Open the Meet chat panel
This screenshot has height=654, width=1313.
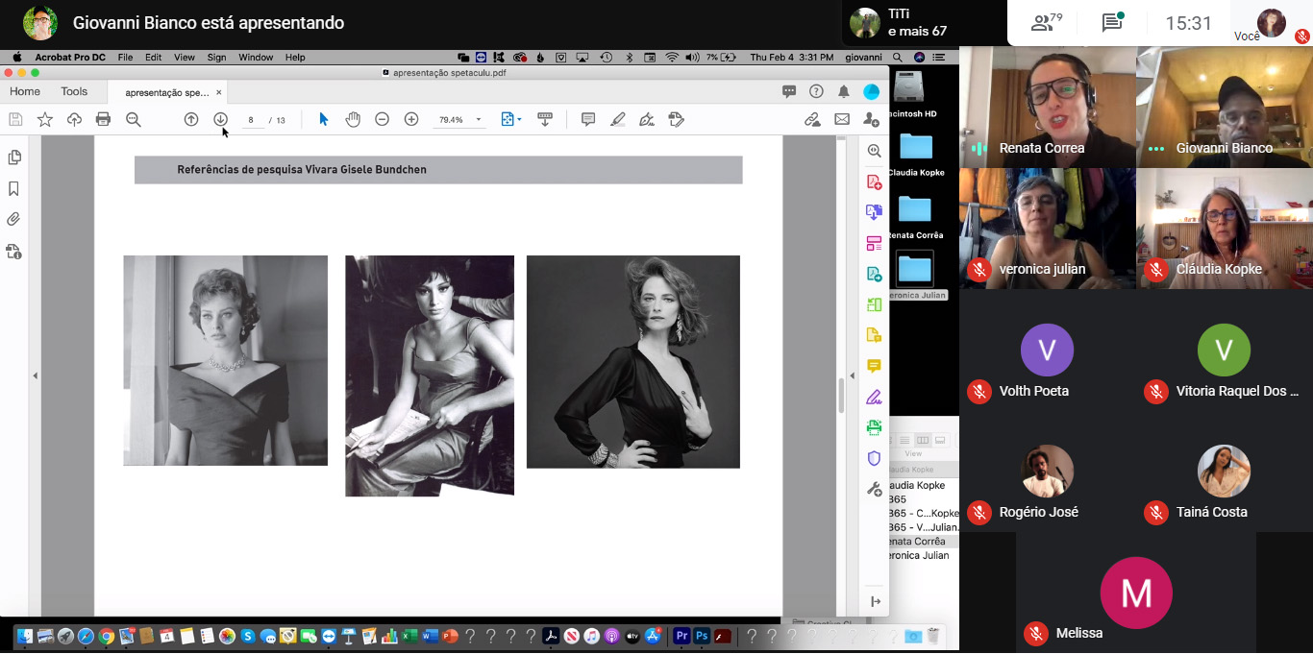(1112, 23)
